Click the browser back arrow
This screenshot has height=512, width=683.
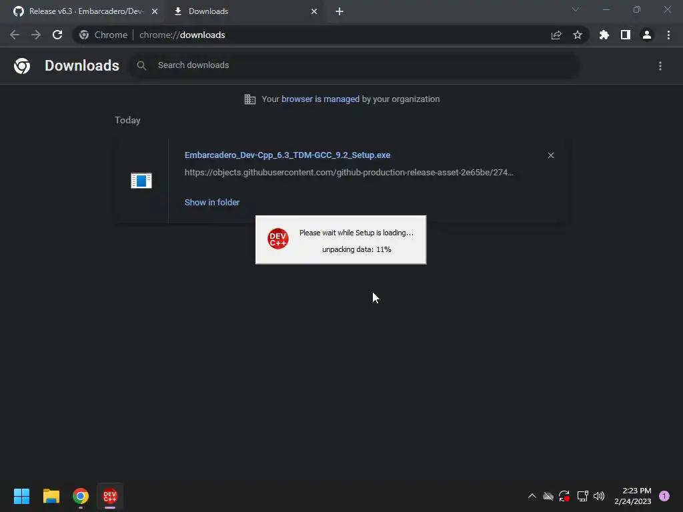click(x=15, y=35)
